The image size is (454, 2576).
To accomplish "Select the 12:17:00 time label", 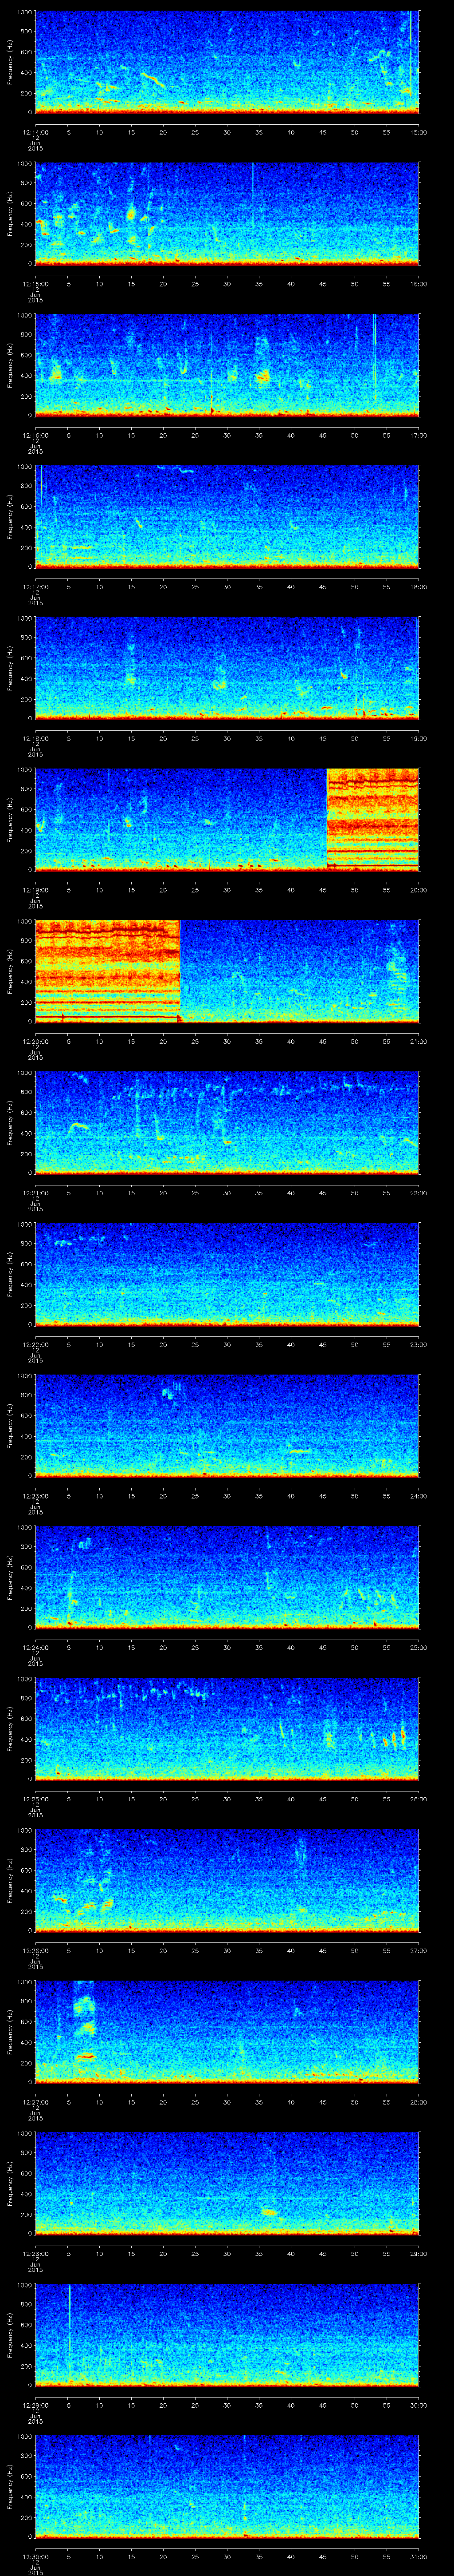I will [x=35, y=587].
